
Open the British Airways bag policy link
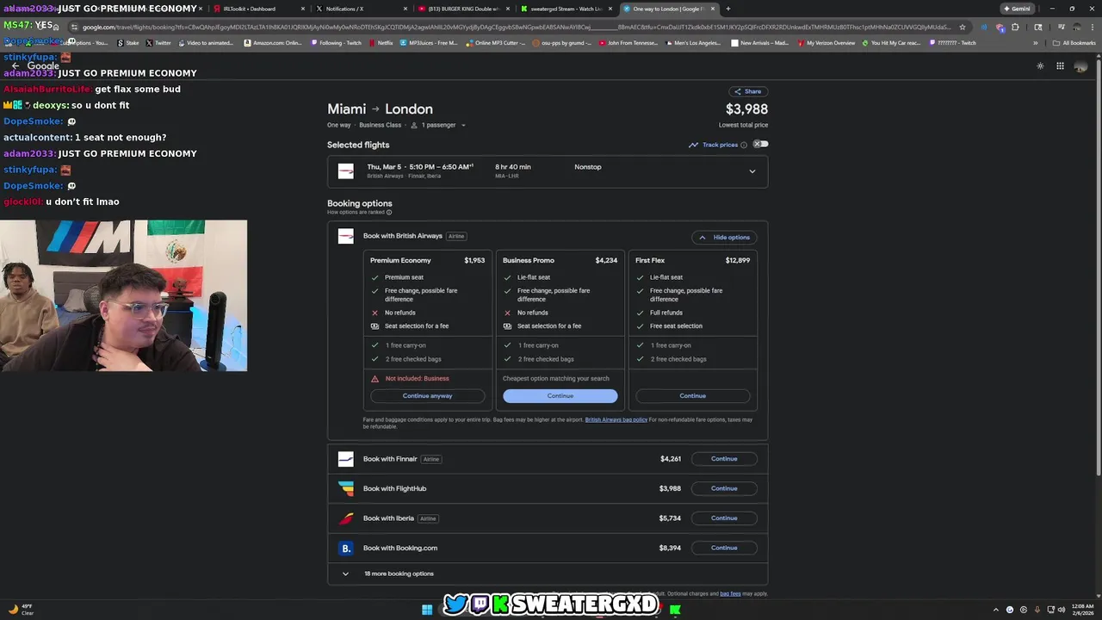pos(616,419)
